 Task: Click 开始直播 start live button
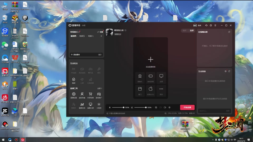(x=187, y=107)
